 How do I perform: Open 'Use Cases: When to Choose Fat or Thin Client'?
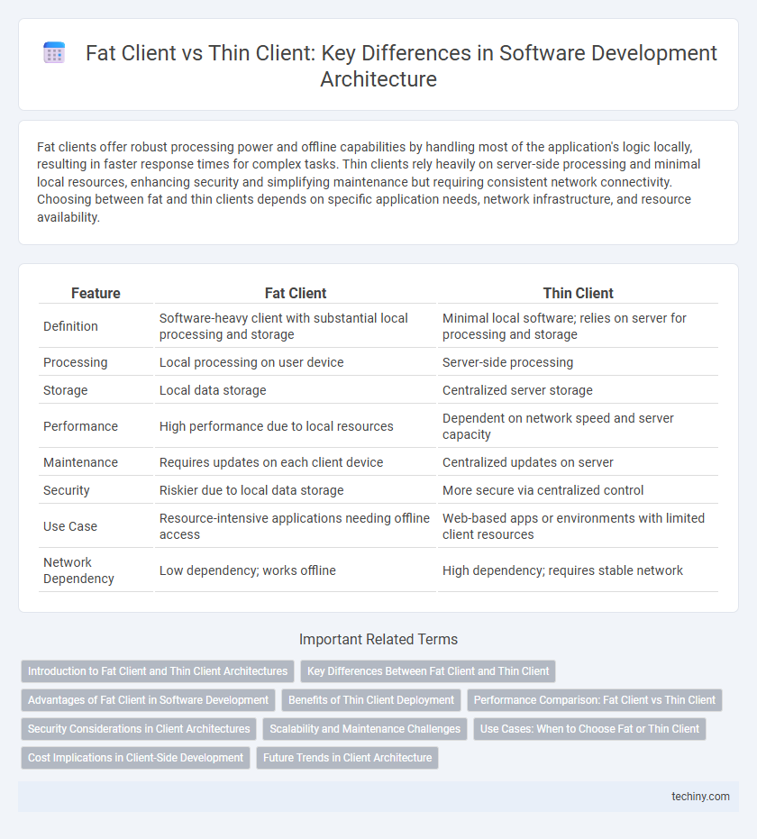pyautogui.click(x=589, y=729)
